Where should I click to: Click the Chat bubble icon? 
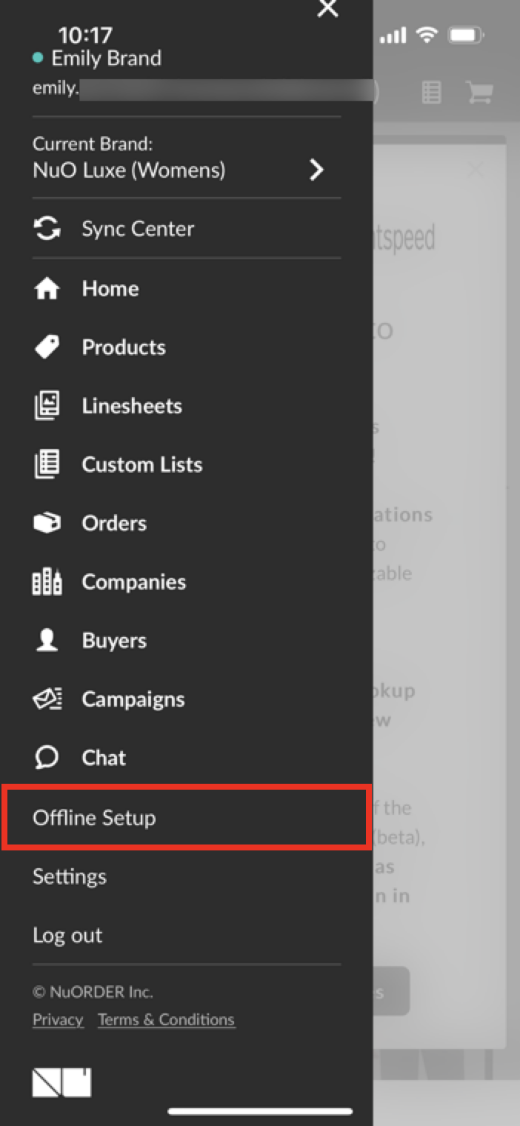click(47, 758)
